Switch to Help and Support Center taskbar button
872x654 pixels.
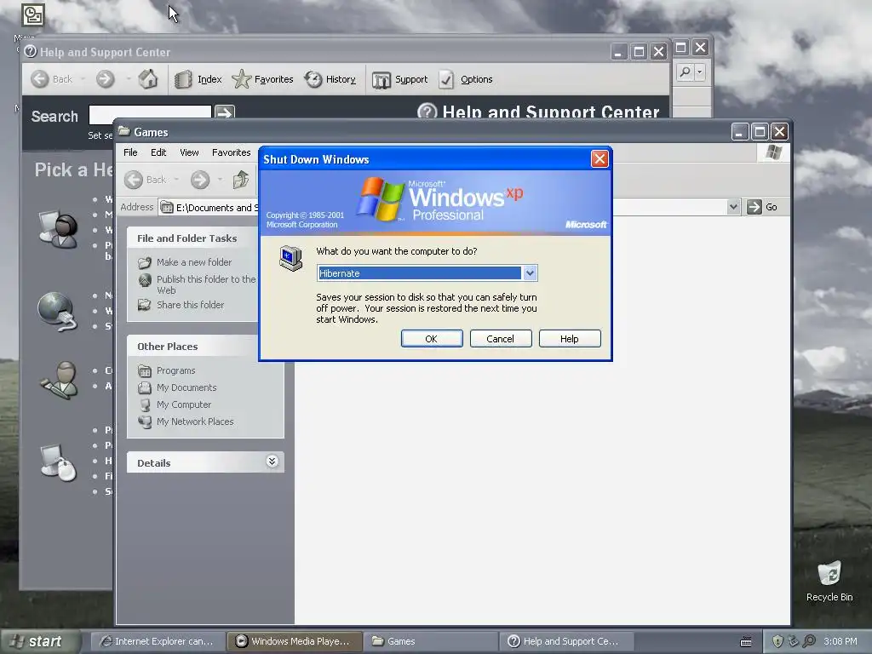coord(567,641)
